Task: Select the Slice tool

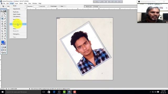Action: click(x=5, y=19)
